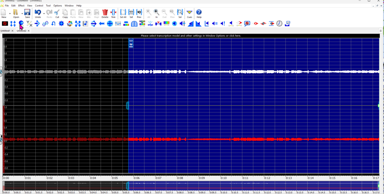Image resolution: width=384 pixels, height=194 pixels.
Task: Open the Window menu
Action: click(x=69, y=5)
